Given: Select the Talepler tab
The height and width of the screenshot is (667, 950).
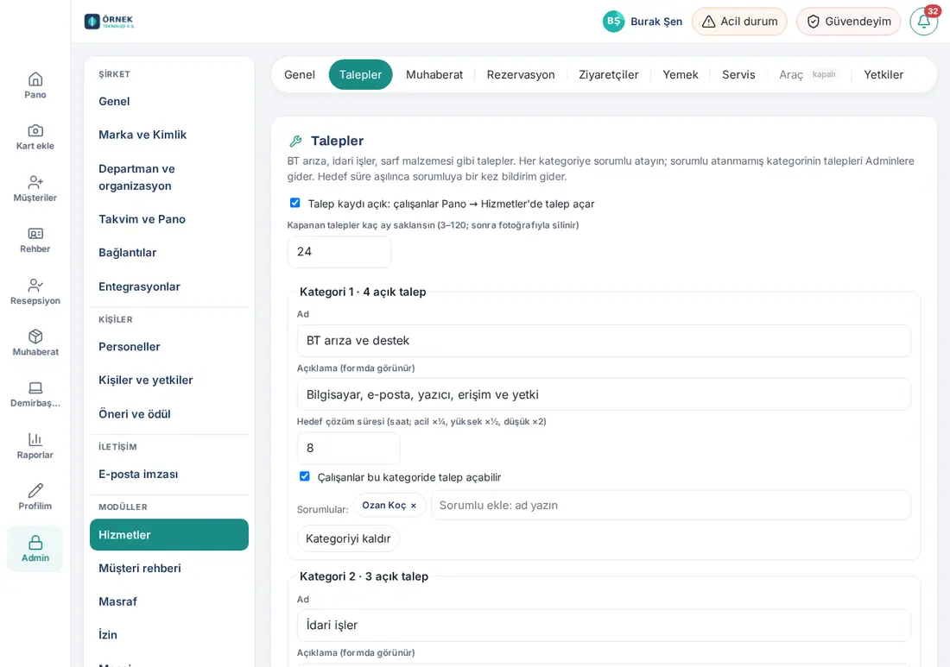Looking at the screenshot, I should [x=360, y=74].
